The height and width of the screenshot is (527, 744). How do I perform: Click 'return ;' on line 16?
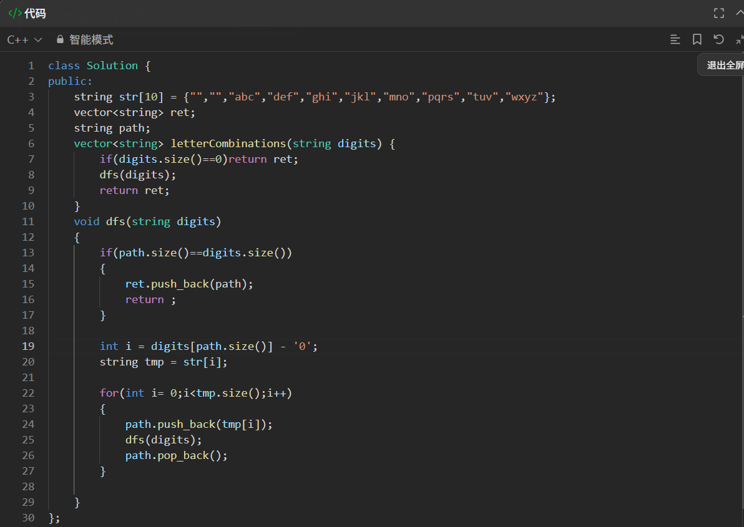pos(150,299)
